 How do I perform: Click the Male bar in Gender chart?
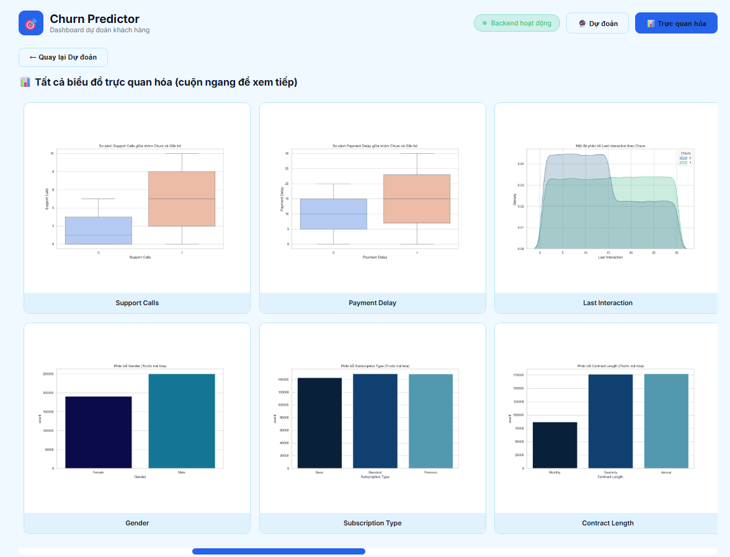click(x=182, y=421)
